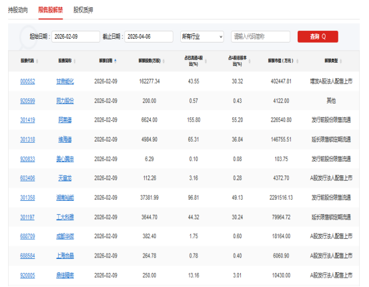369x287 pixels.
Task: Select market value cell 103.75
Action: 281,159
